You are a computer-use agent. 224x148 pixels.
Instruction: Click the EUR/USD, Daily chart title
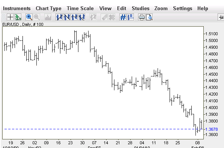(x=23, y=24)
